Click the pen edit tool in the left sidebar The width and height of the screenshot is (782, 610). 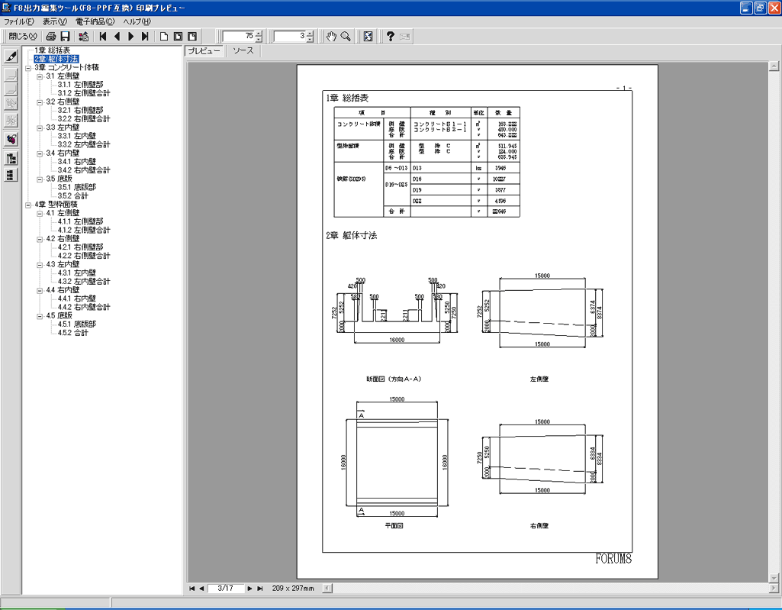[x=11, y=56]
